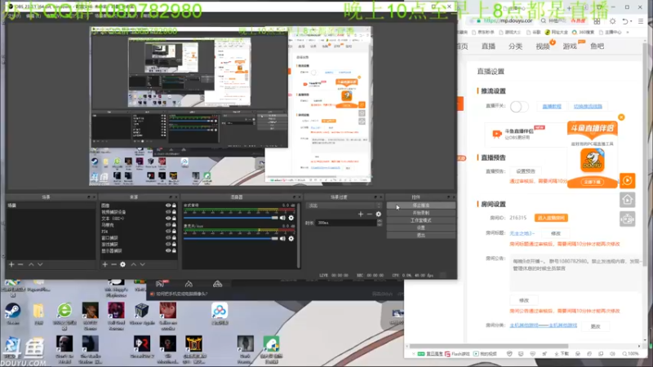This screenshot has width=653, height=367.
Task: Open the browser undo-close dropdown arrow
Action: coord(630,21)
